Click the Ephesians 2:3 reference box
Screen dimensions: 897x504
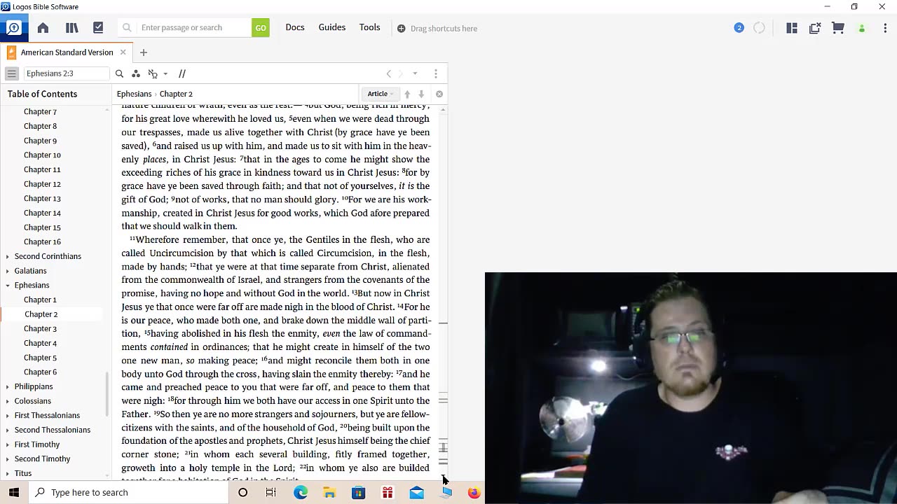[x=67, y=73]
